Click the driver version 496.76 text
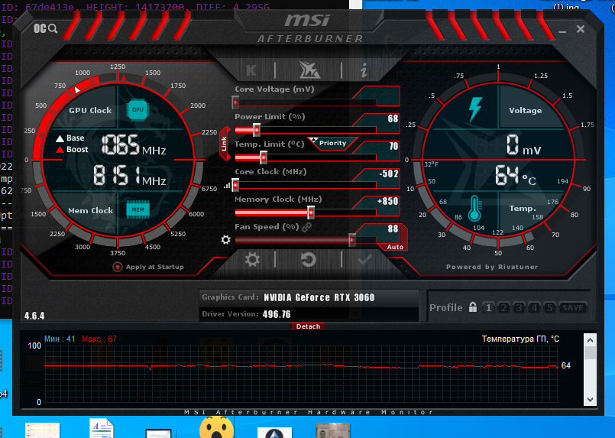The height and width of the screenshot is (438, 615). [x=277, y=314]
